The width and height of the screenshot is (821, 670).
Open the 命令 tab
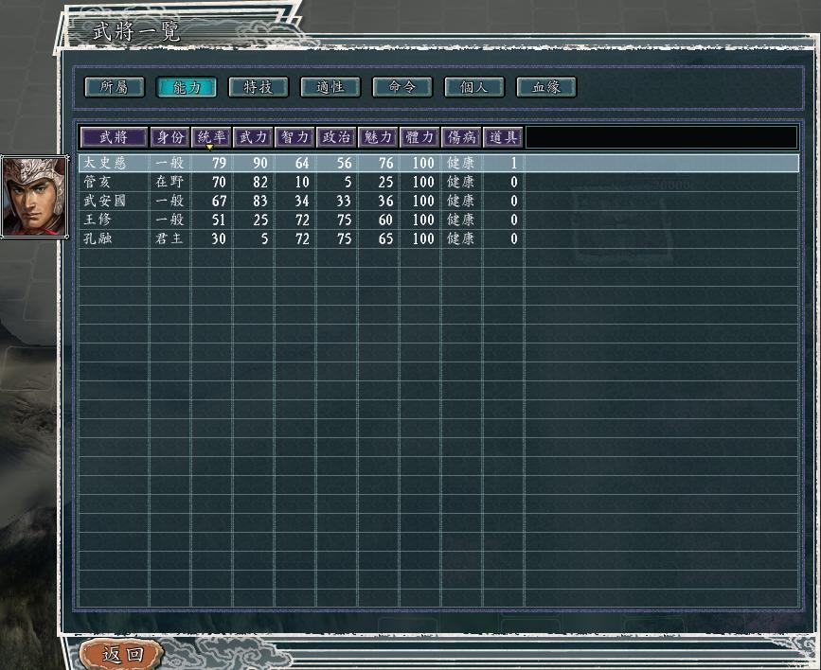[402, 87]
